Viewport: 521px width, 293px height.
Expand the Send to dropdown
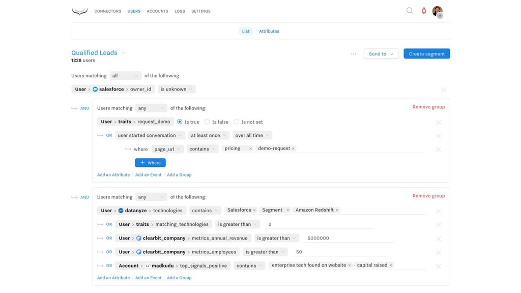point(381,54)
